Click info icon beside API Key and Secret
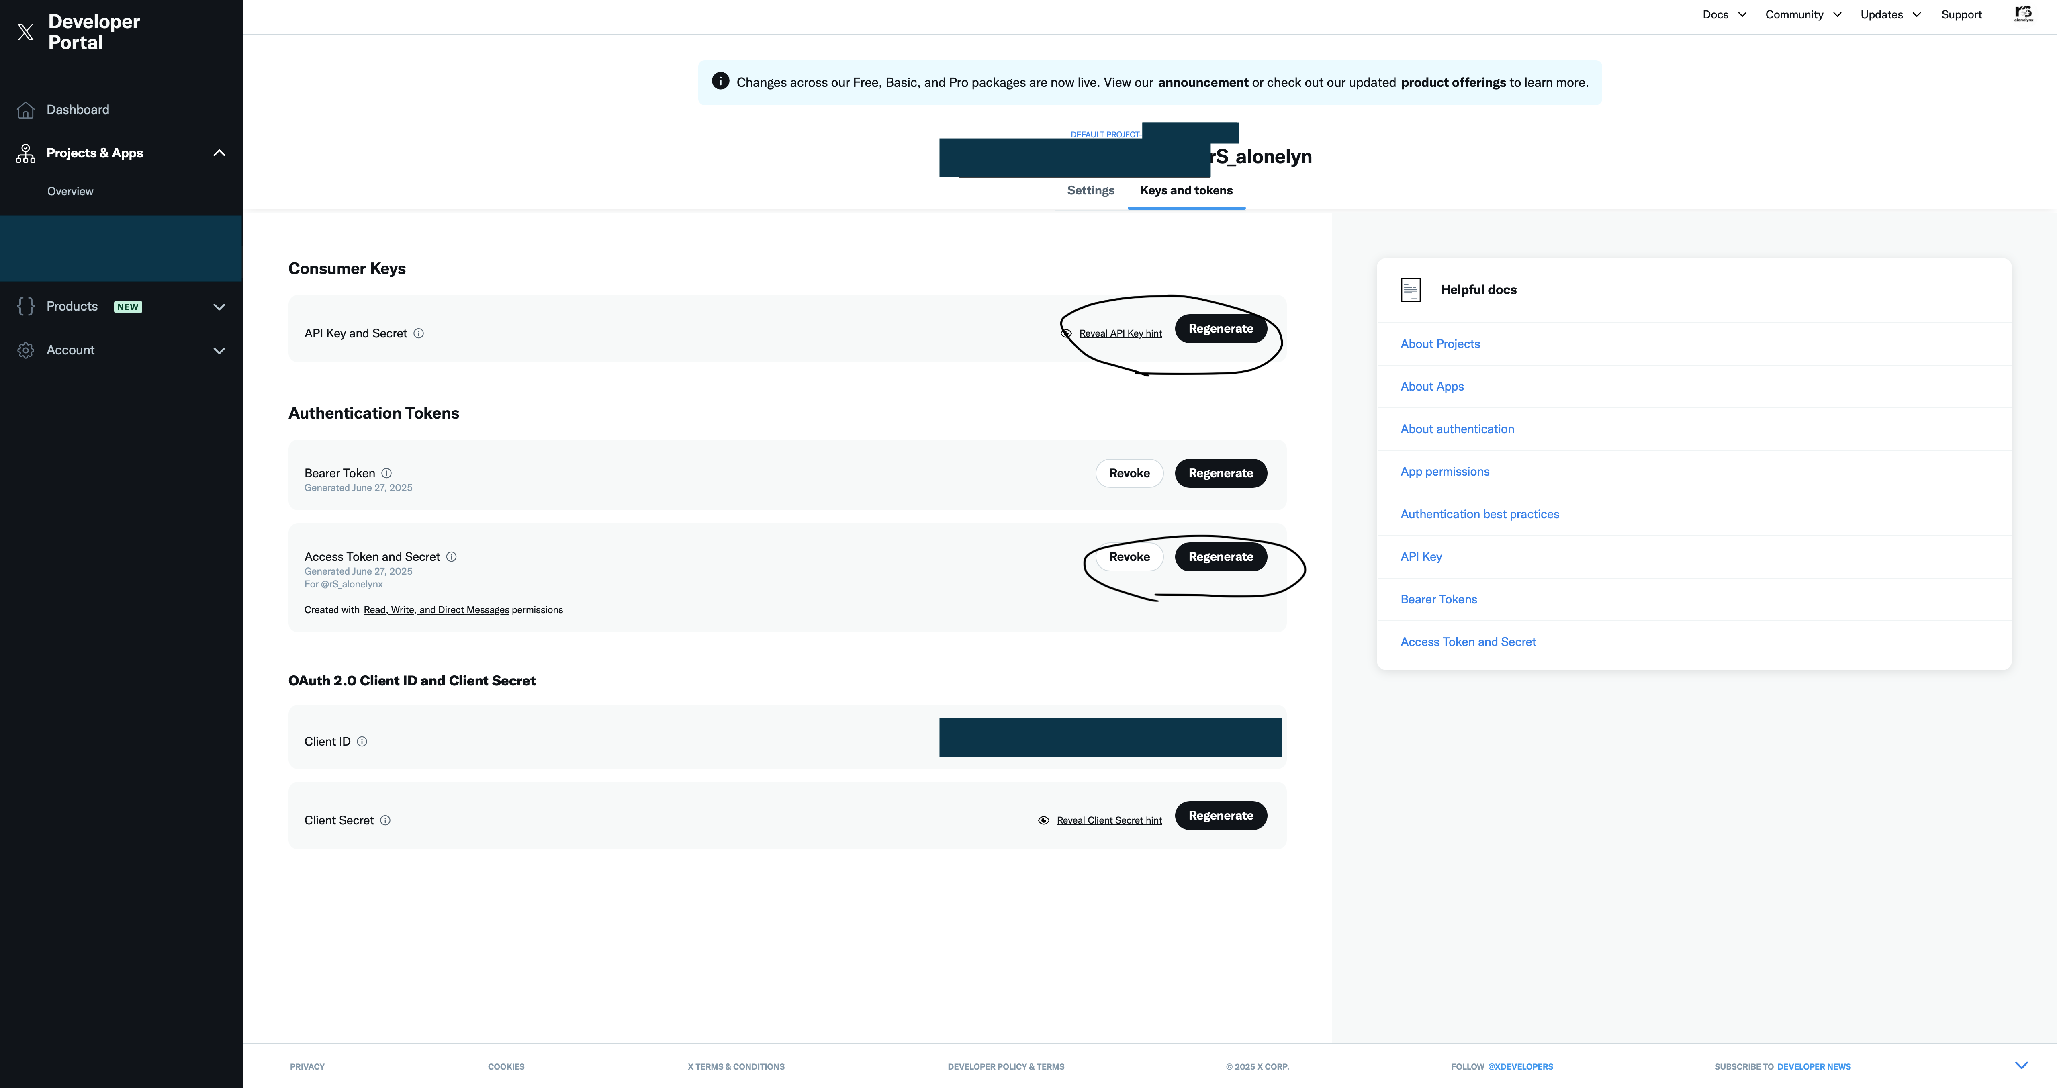This screenshot has width=2057, height=1088. 418,334
